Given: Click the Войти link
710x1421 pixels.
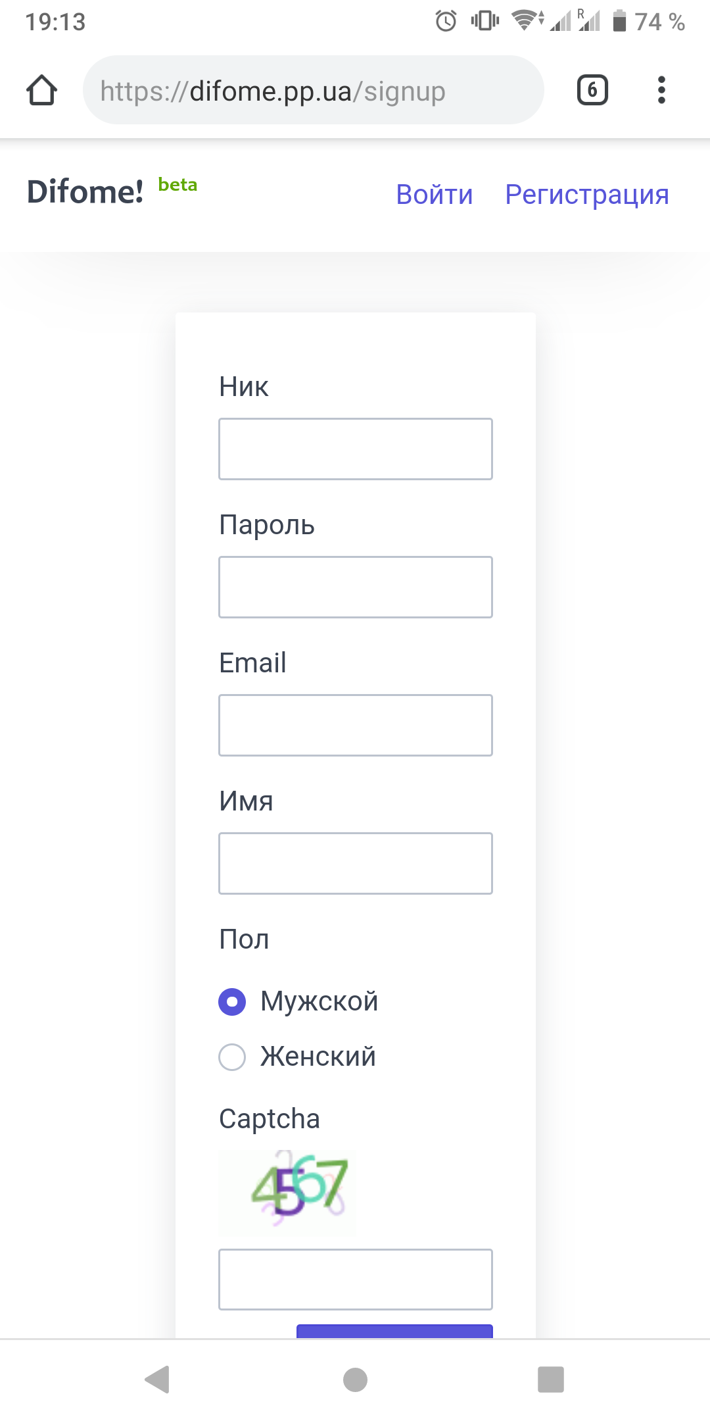Looking at the screenshot, I should [x=435, y=195].
